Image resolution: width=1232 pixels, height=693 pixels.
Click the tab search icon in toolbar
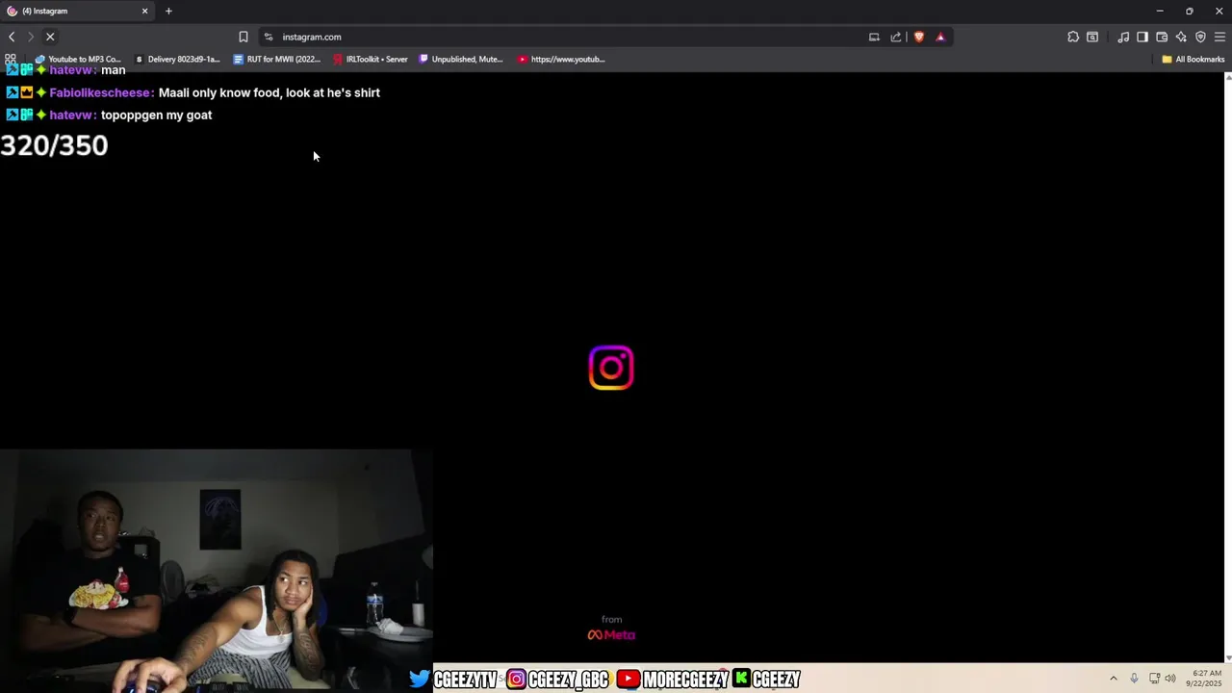[1092, 37]
